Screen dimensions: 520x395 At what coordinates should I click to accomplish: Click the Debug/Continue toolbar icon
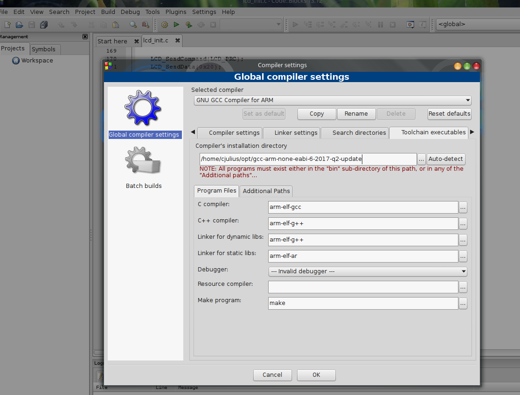pos(295,25)
